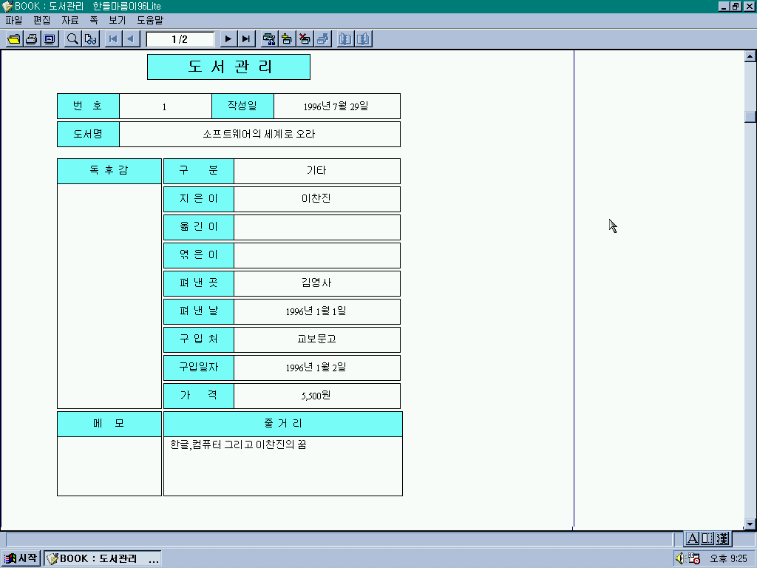Screen dimensions: 757x568
Task: Click the document-with-glasses find icon
Action: [x=90, y=39]
